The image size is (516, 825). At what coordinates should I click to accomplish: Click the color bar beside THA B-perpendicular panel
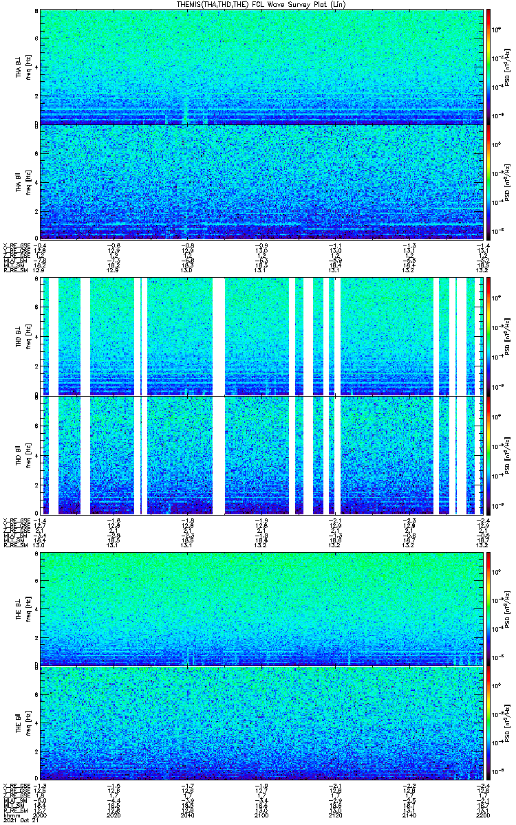(x=488, y=67)
